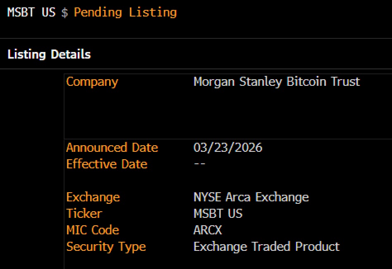Select the 03/23/2026 announced date value

[x=228, y=147]
